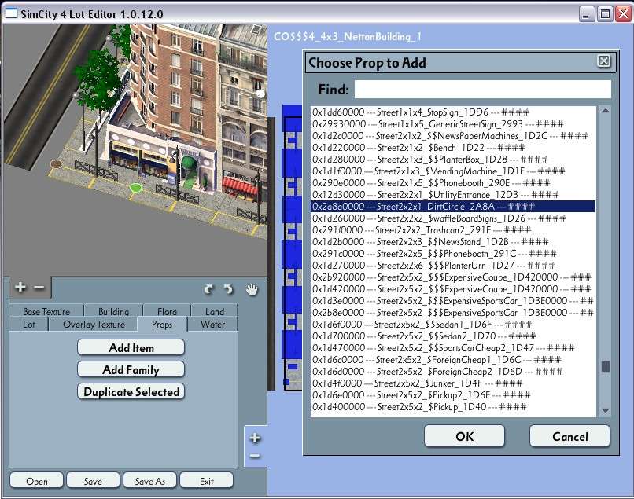Switch to the Overlay Texture tab
The height and width of the screenshot is (499, 634).
[x=94, y=325]
